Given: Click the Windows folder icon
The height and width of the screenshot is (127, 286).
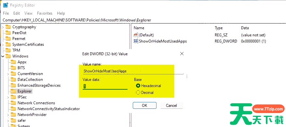Looking at the screenshot, I should click(8, 56).
